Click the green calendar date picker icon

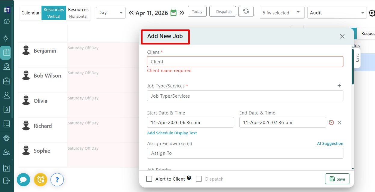coord(173,13)
